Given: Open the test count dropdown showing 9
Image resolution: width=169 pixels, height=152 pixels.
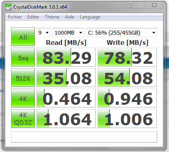Looking at the screenshot, I should tap(43, 33).
